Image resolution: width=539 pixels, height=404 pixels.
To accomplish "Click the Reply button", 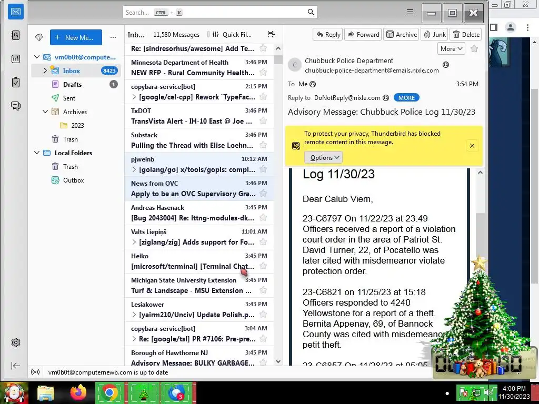I will click(327, 34).
